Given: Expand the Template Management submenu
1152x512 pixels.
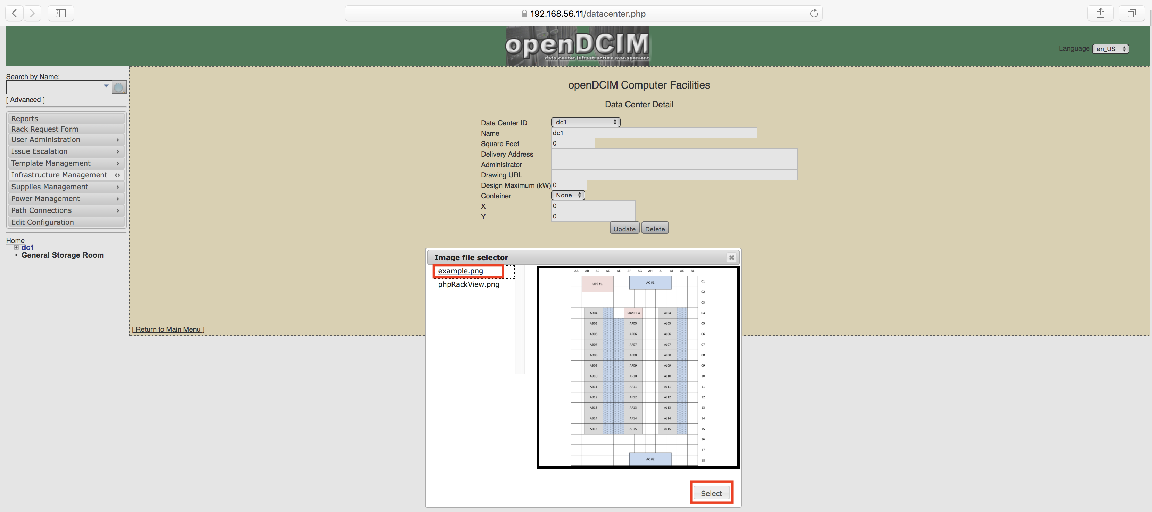Looking at the screenshot, I should tap(66, 163).
